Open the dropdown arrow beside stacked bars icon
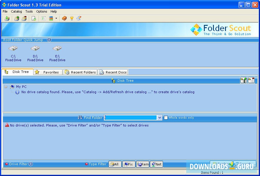The image size is (260, 176). click(x=56, y=18)
